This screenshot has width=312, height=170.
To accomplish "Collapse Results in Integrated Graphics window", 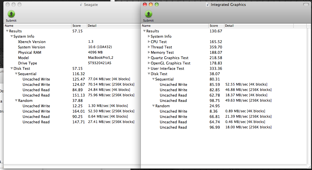I will pos(145,31).
